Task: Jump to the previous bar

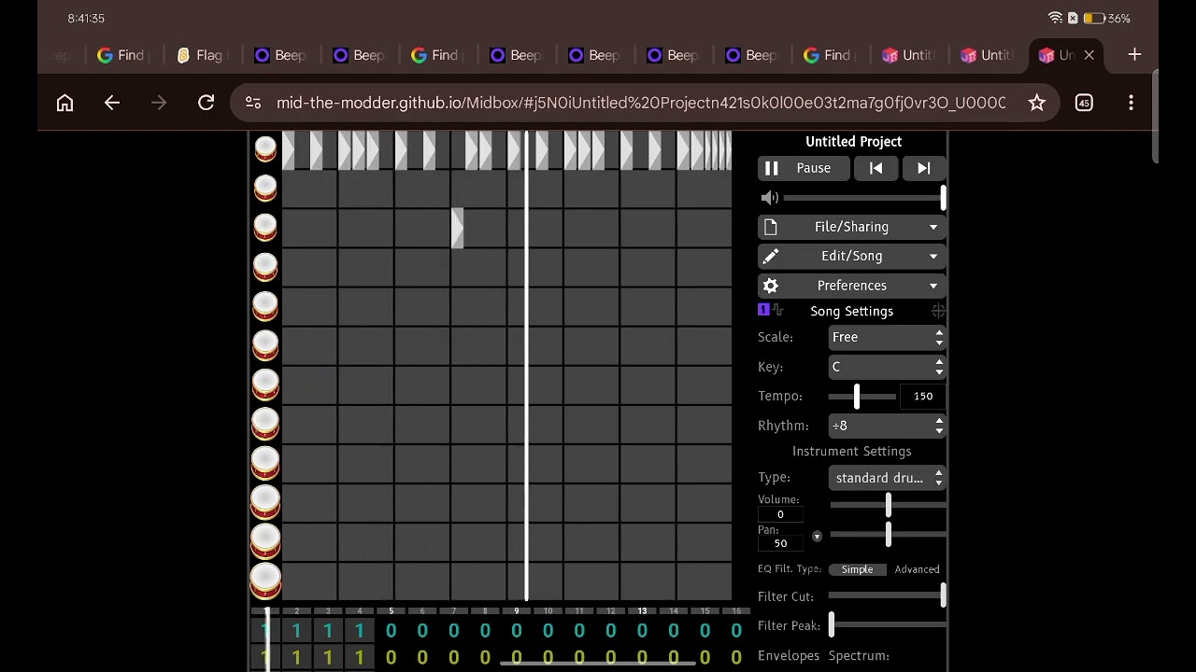Action: tap(876, 168)
